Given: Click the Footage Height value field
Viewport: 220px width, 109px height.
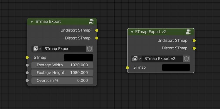Looking at the screenshot, I should coord(62,73).
